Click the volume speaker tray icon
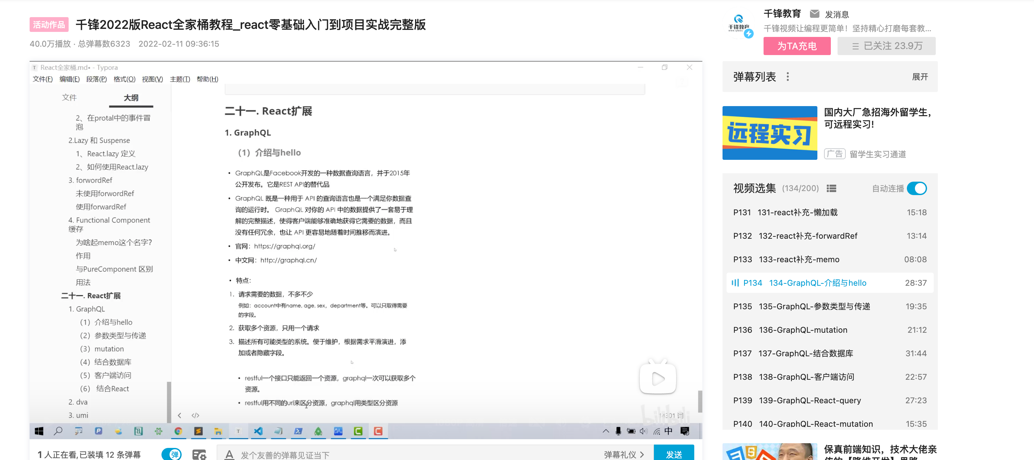This screenshot has height=460, width=1034. click(x=643, y=431)
